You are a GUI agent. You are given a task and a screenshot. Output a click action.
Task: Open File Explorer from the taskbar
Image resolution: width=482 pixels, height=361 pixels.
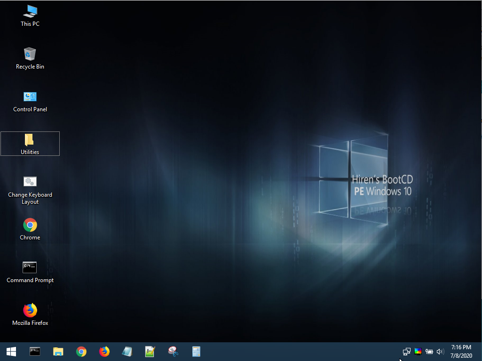(58, 352)
